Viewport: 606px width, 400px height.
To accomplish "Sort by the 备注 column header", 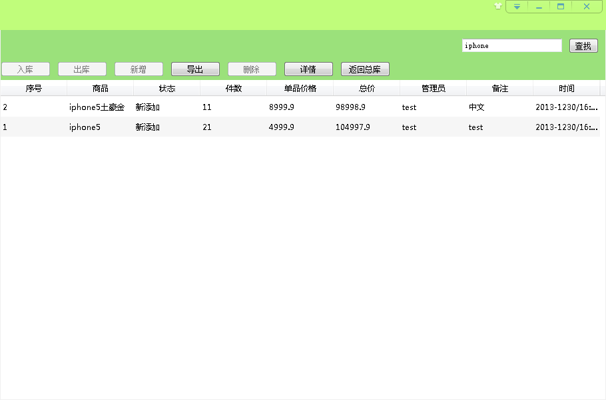I will tap(499, 89).
